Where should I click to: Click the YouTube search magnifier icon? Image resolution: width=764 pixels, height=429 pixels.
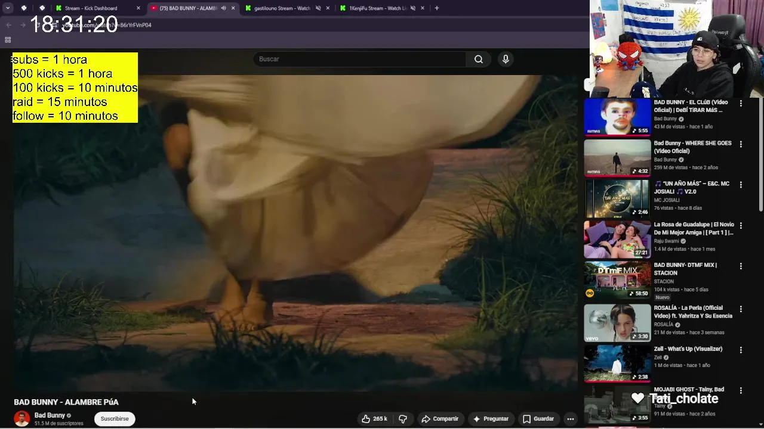point(478,59)
